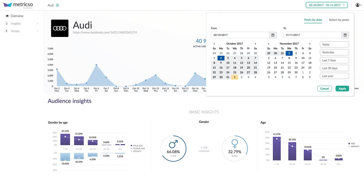
Task: Toggle AFFINITY legend in Age chart
Action: point(353,146)
